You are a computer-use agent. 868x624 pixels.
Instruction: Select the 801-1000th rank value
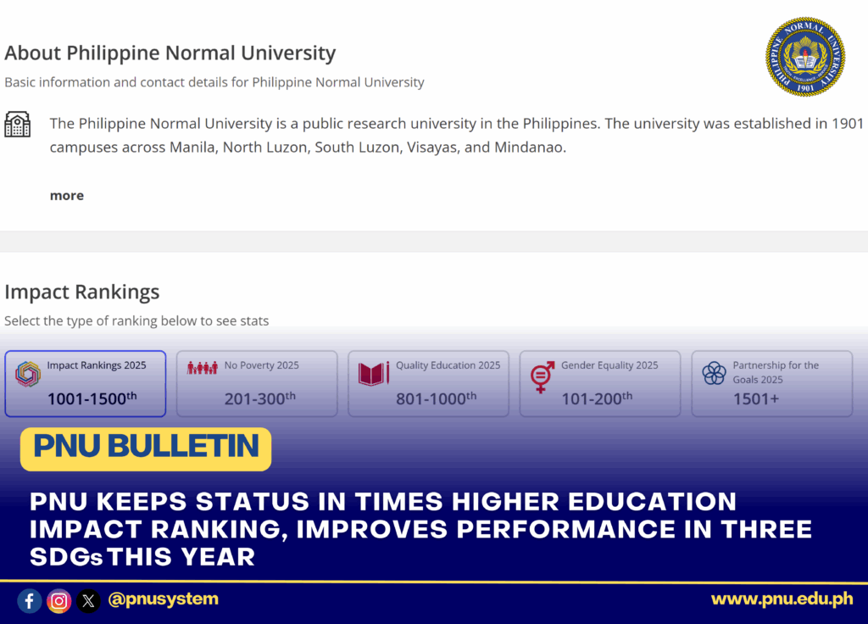[436, 398]
